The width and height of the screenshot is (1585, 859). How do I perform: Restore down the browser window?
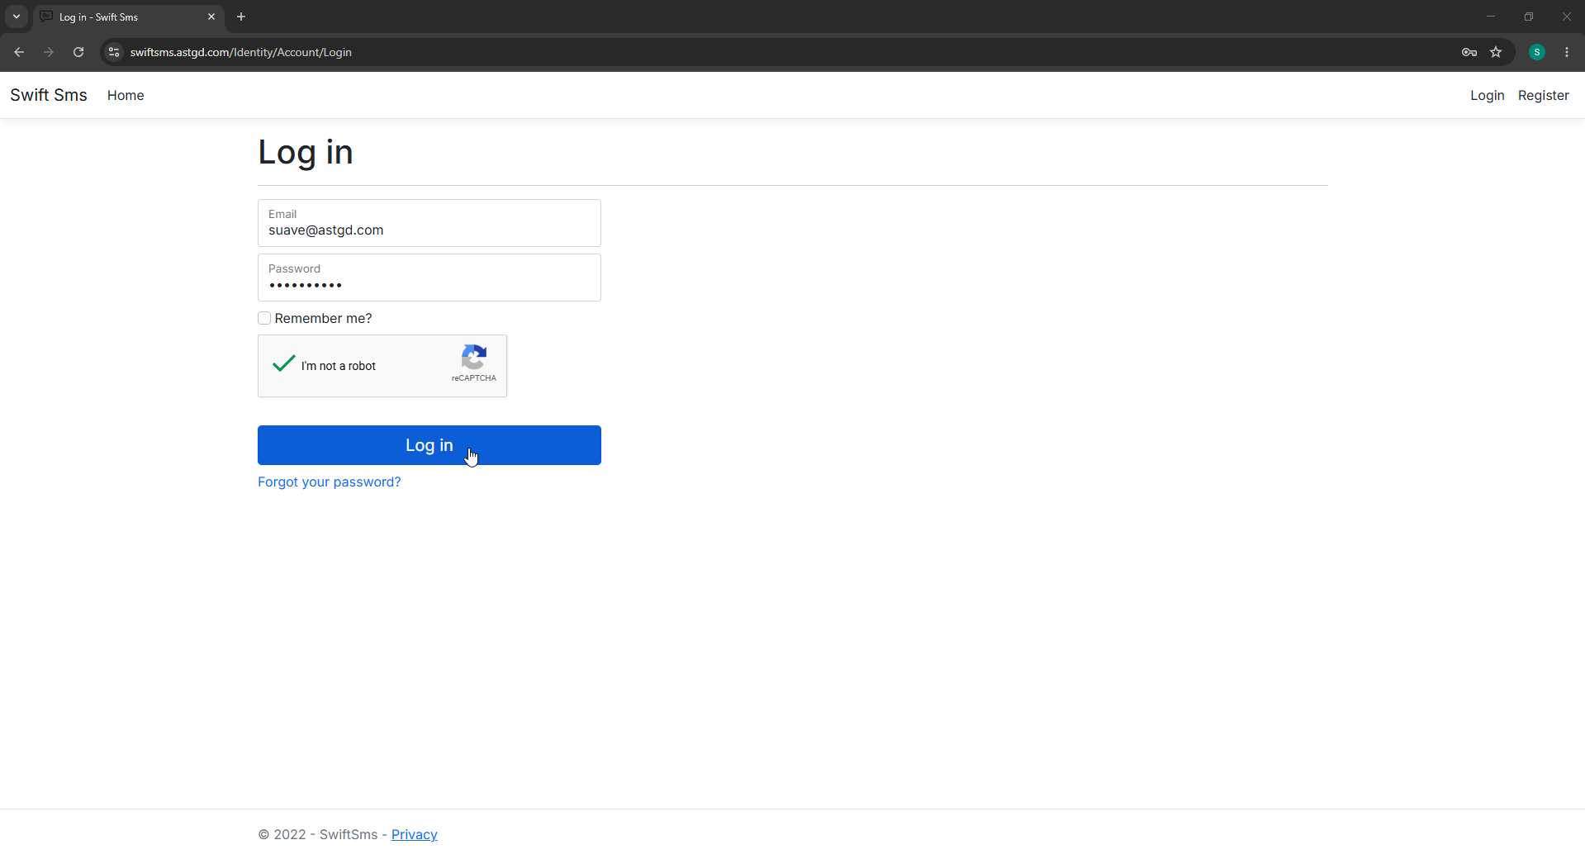tap(1529, 17)
